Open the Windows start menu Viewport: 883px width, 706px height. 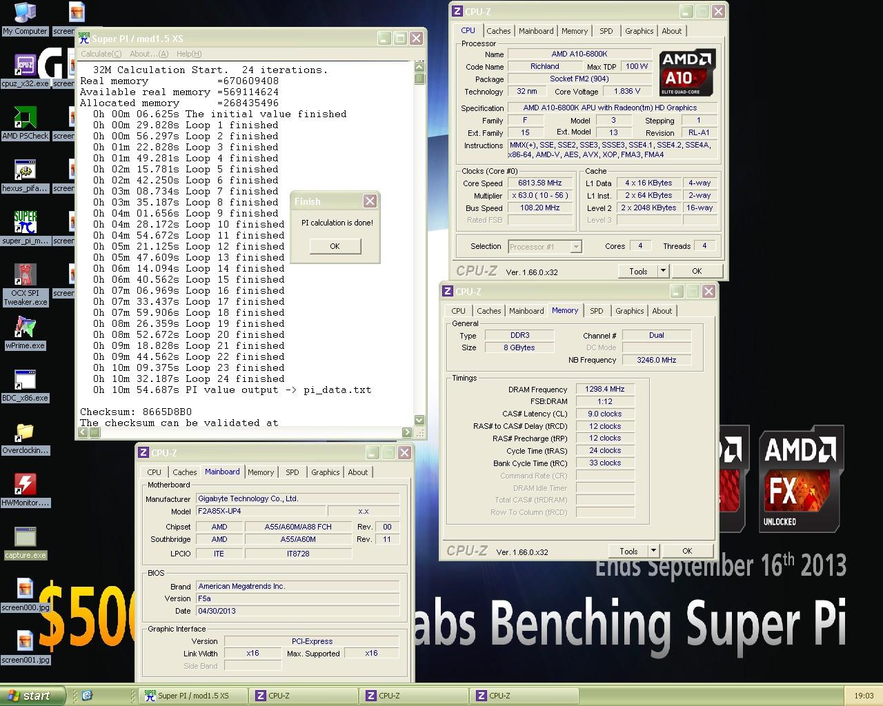33,696
